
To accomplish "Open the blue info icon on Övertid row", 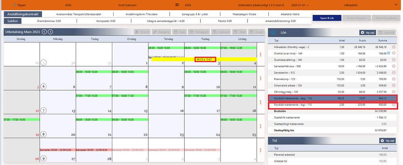I will [x=388, y=53].
